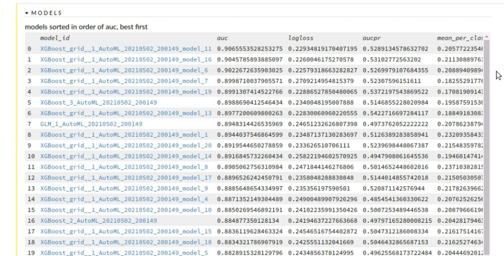Select logloss value 0.2340048195007888

pos(321,103)
